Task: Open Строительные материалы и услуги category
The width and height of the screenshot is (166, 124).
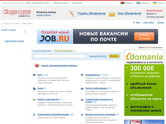Action: [x=99, y=101]
